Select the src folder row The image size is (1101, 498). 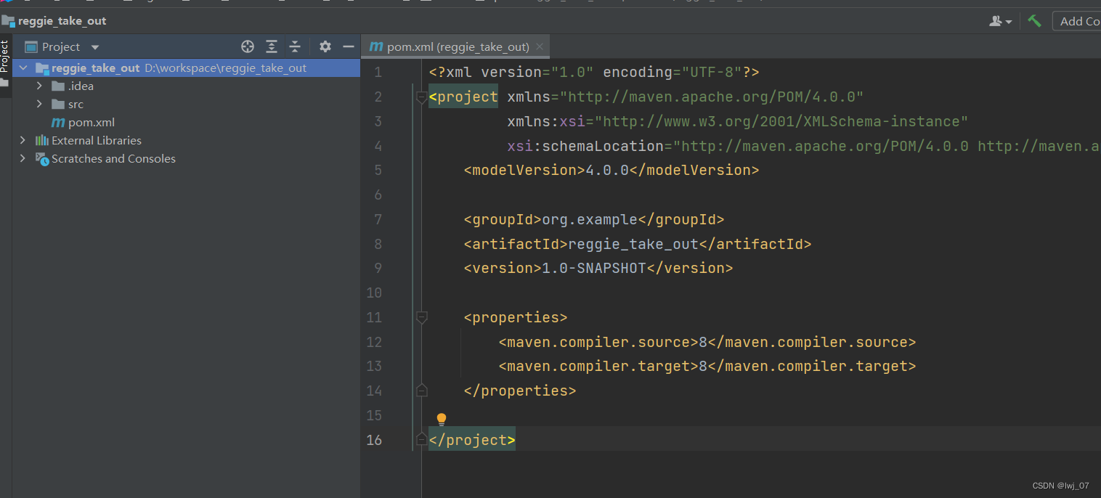(x=186, y=104)
